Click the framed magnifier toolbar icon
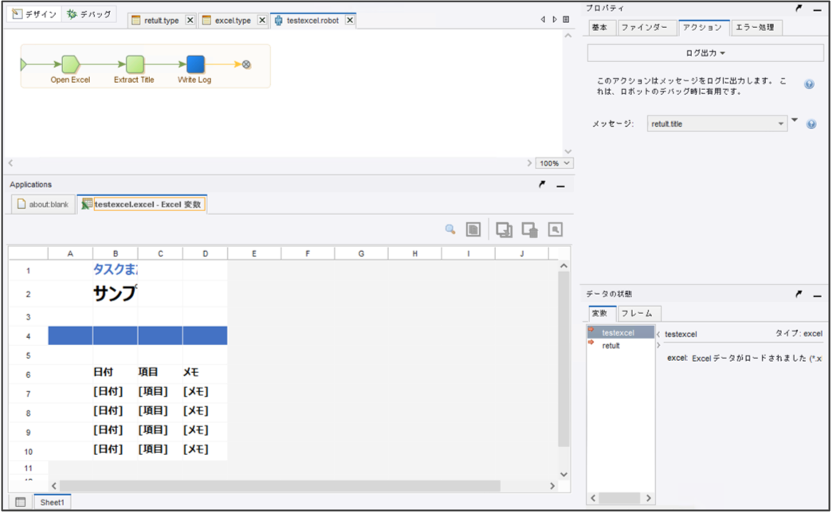The width and height of the screenshot is (833, 518). [555, 230]
